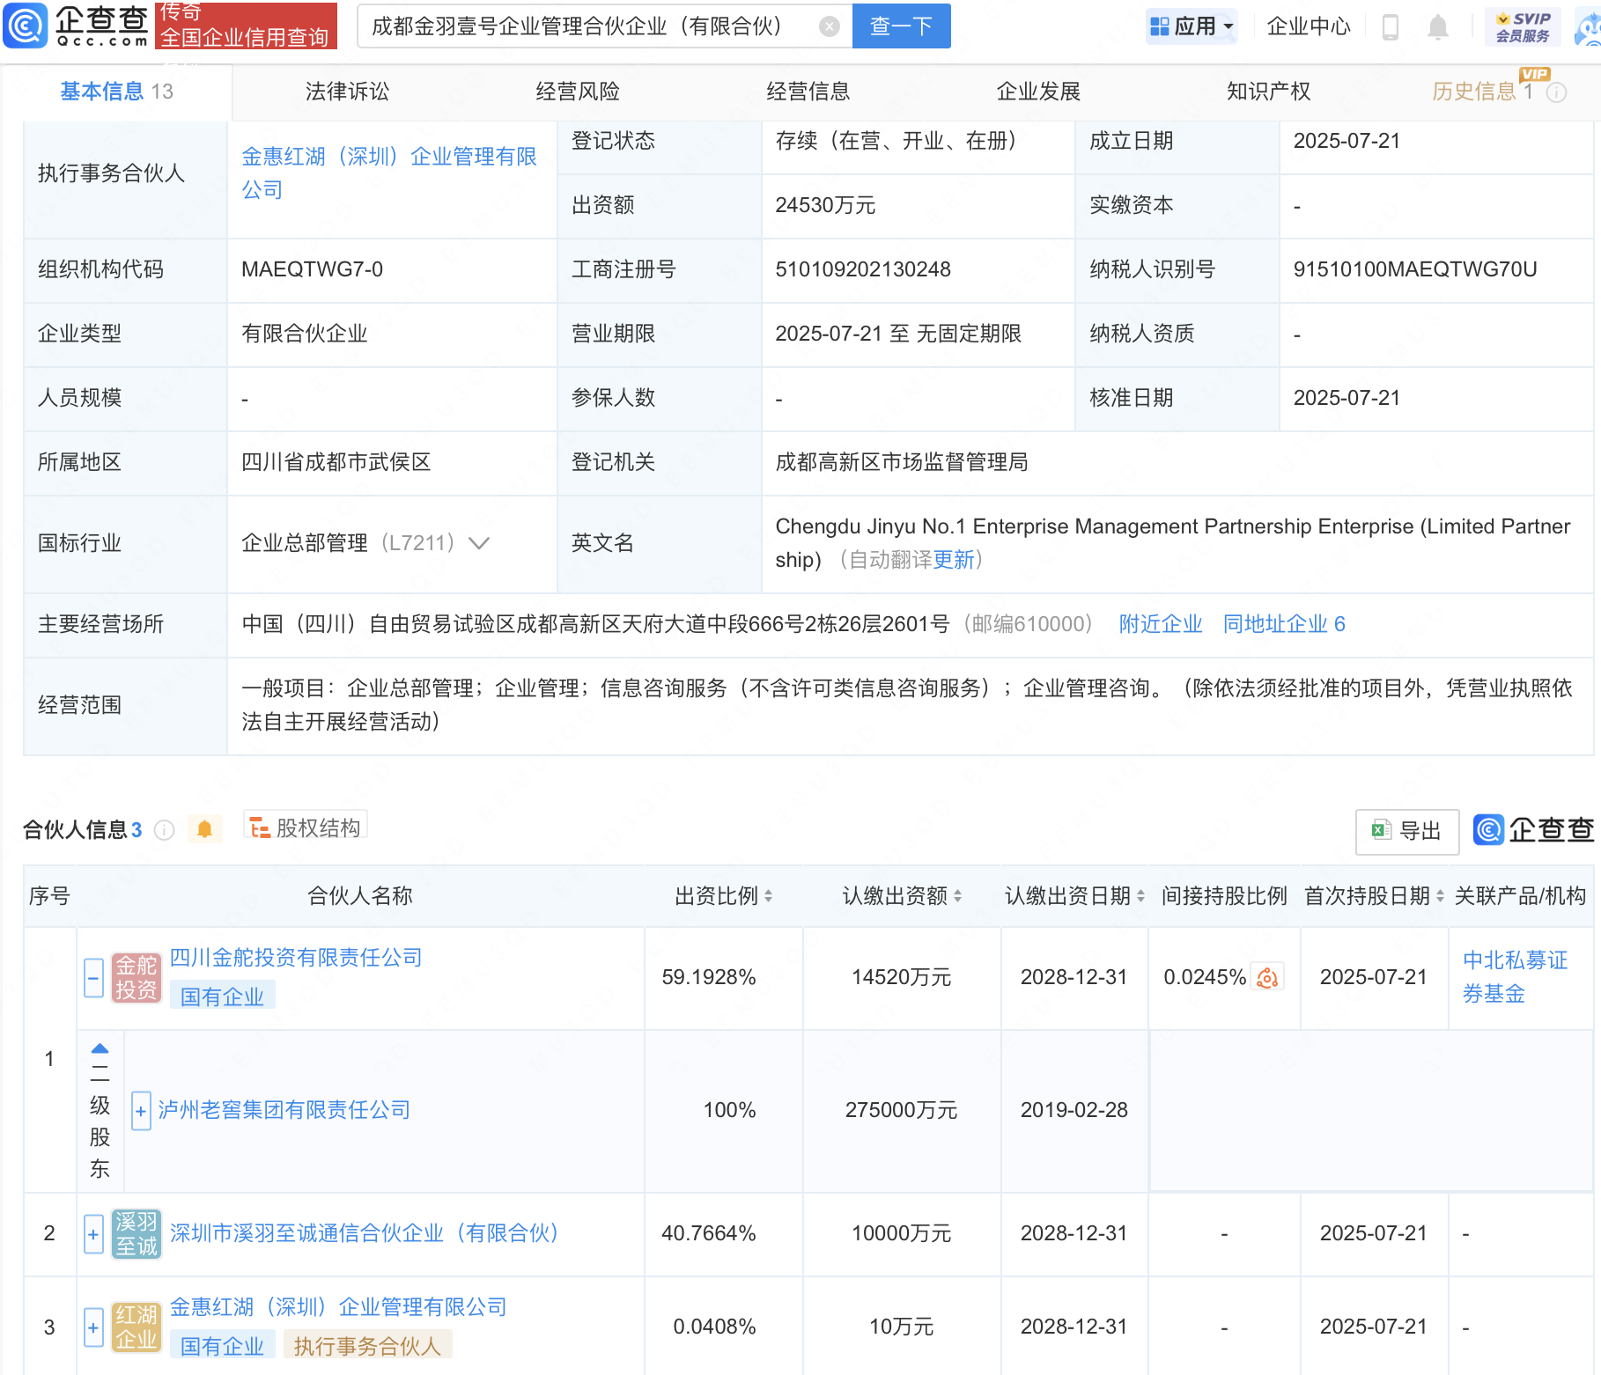Select 59.1928% contribution ratio cell
The height and width of the screenshot is (1375, 1601).
709,977
